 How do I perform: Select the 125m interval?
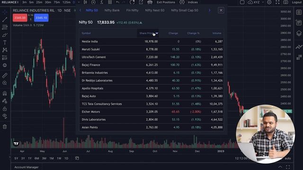click(66, 2)
